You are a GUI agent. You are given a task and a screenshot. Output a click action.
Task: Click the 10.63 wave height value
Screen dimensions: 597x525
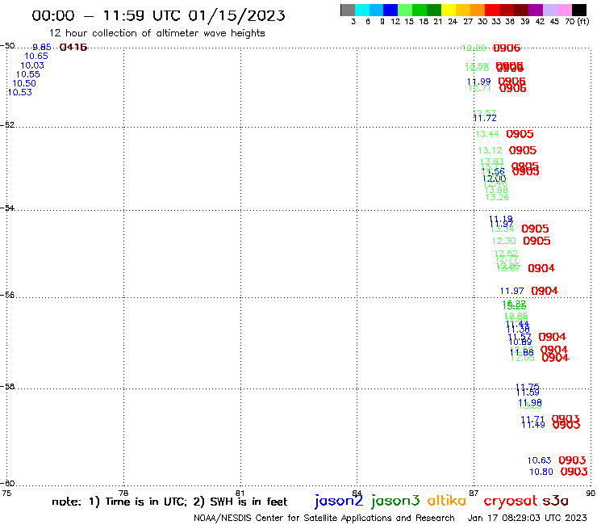coord(539,460)
